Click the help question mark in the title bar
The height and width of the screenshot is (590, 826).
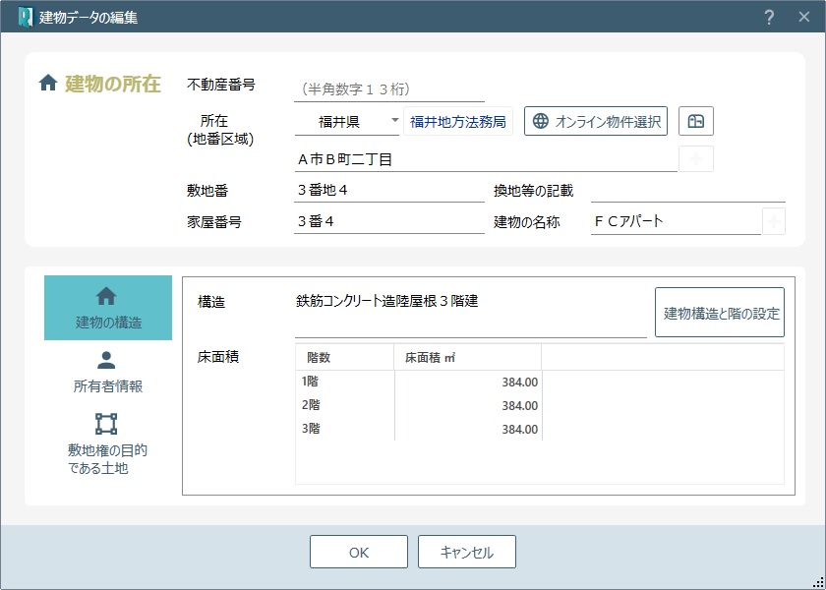coord(769,17)
